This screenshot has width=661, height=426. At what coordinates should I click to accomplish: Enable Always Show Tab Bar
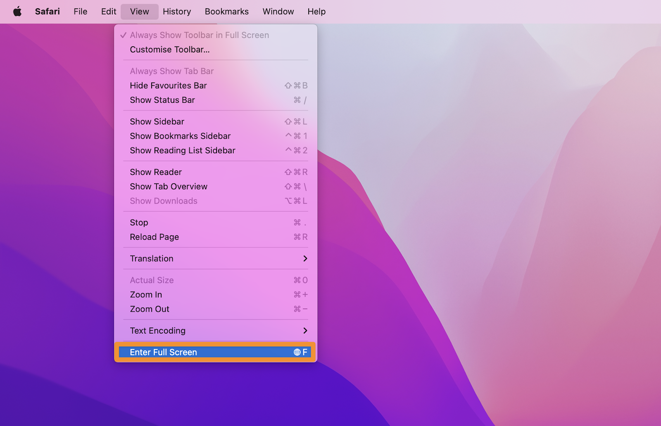click(171, 71)
